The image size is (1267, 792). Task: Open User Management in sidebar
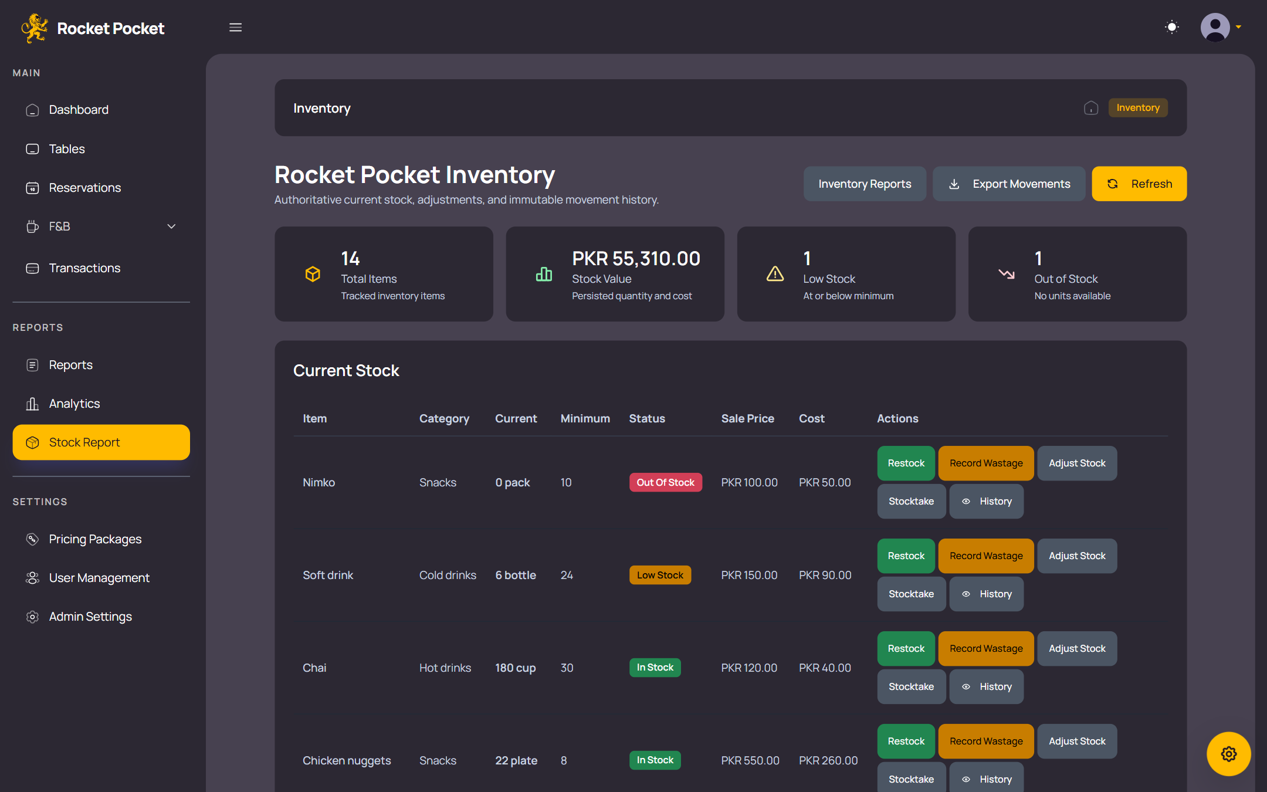pos(101,578)
